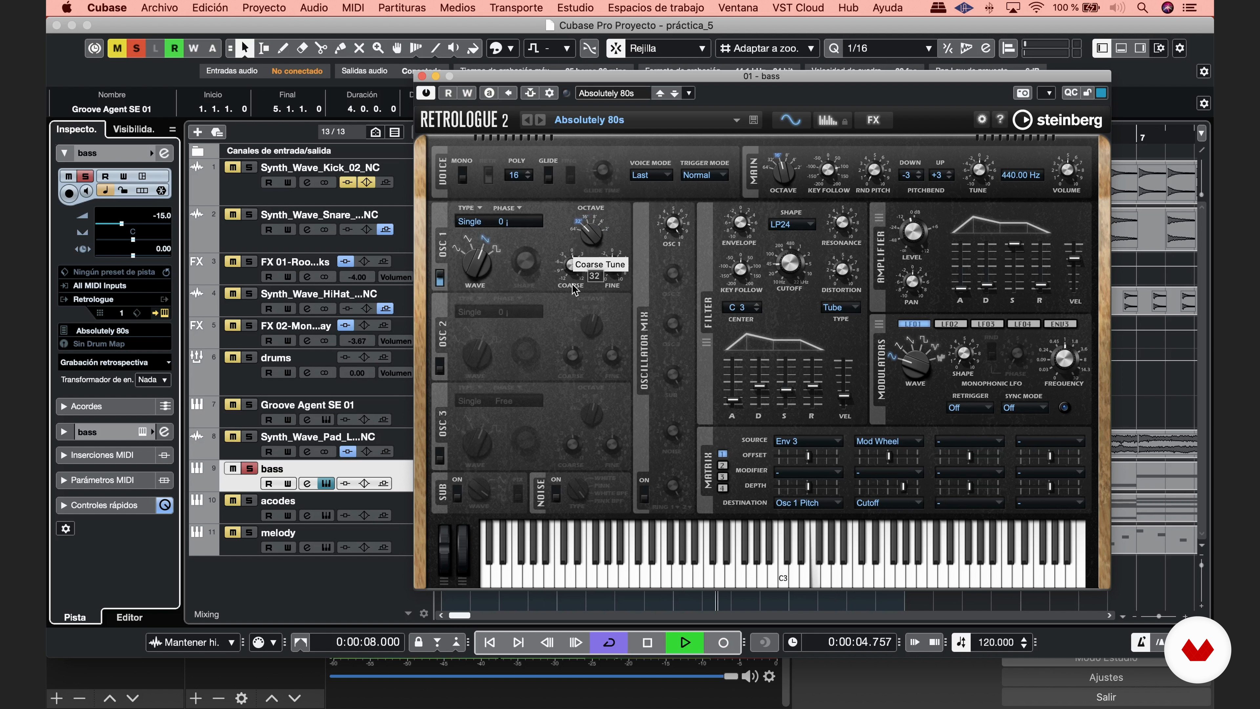
Task: Open the Retrologue help question mark
Action: pos(1000,119)
